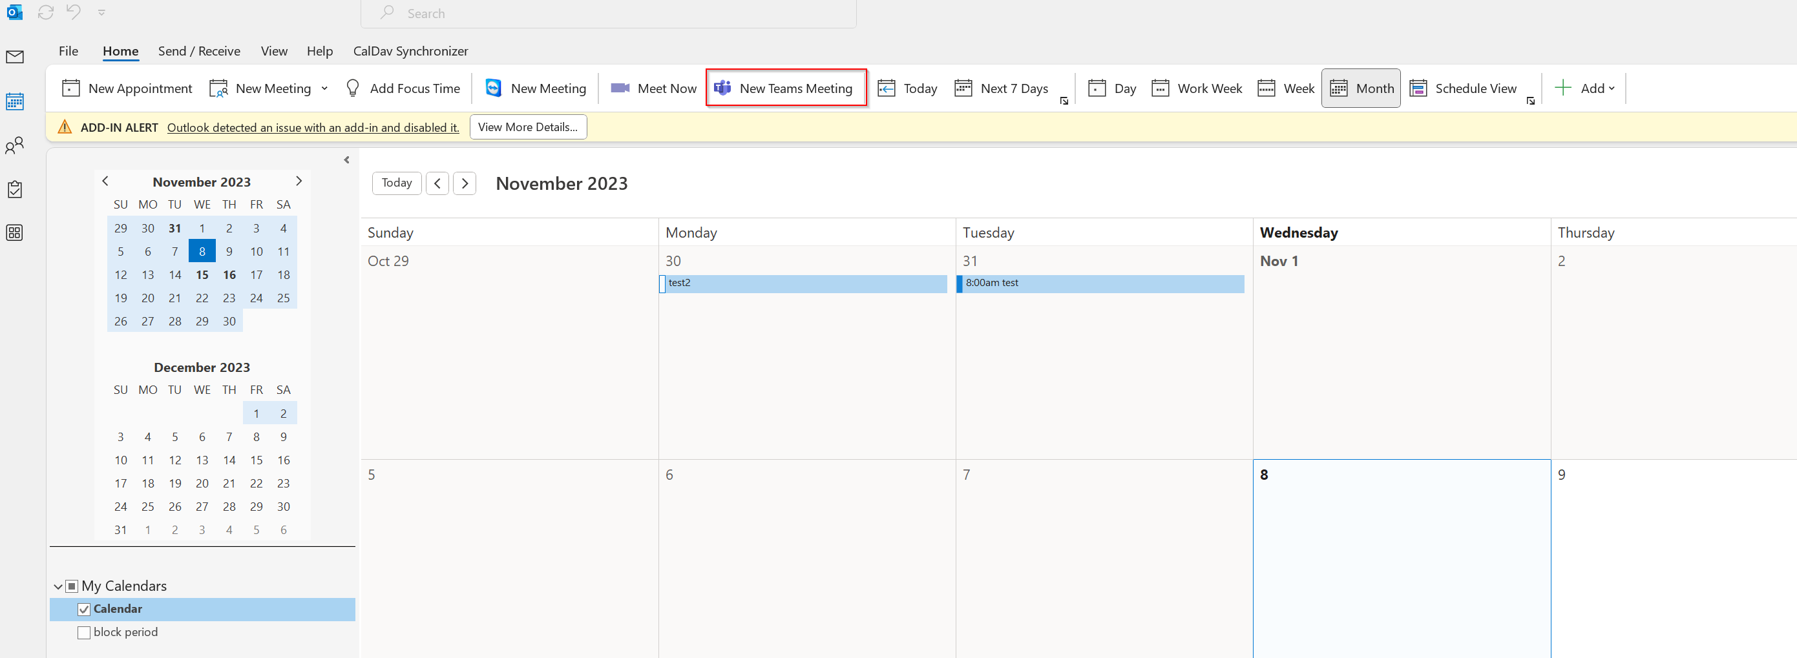The image size is (1797, 658).
Task: Uncheck the Calendar checkbox
Action: click(x=85, y=609)
